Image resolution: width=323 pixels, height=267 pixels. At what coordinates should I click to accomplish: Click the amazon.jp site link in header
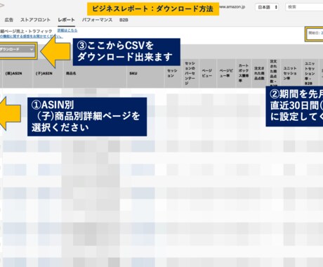232,7
